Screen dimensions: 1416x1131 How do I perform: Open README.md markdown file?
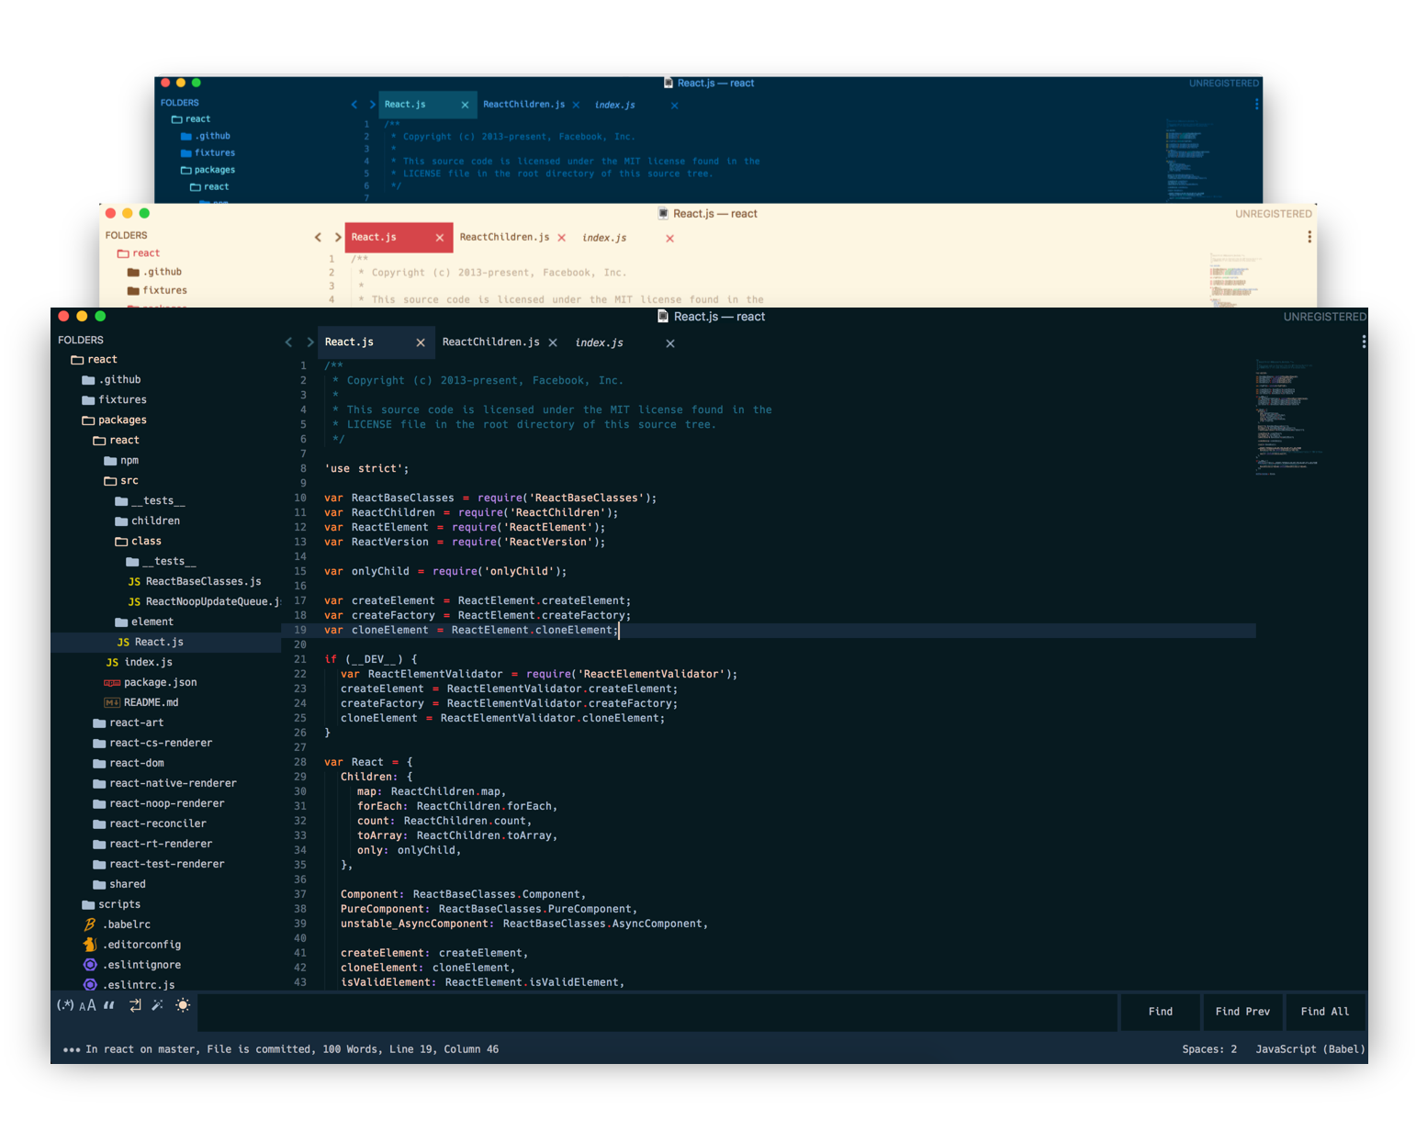140,703
